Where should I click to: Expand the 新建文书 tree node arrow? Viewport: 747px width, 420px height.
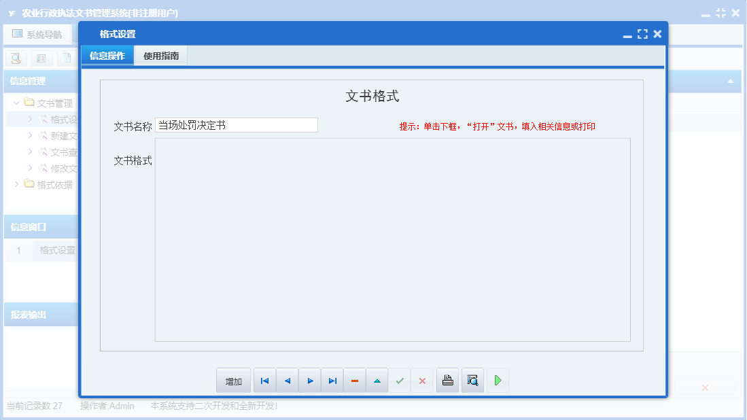(30, 135)
